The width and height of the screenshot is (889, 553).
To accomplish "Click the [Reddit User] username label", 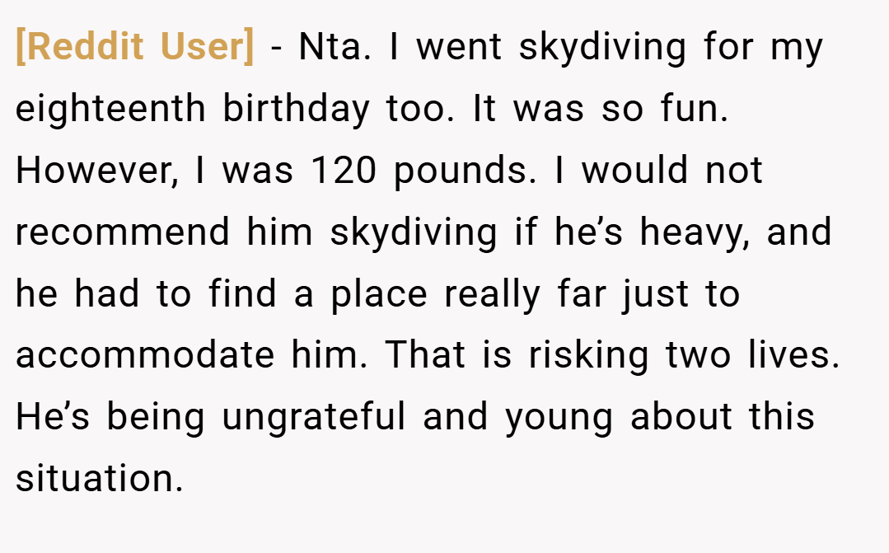I will coord(135,46).
